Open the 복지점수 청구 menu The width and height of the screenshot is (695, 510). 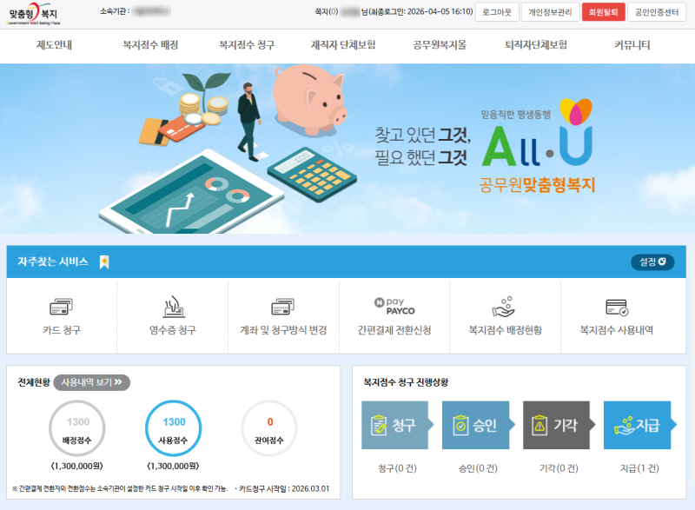click(x=247, y=45)
